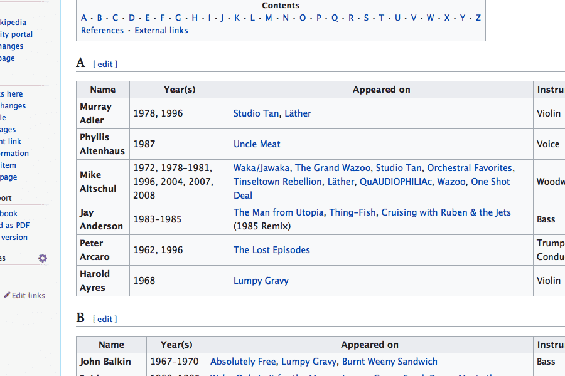Jump to letter K in Contents
The width and height of the screenshot is (565, 376).
click(x=237, y=18)
